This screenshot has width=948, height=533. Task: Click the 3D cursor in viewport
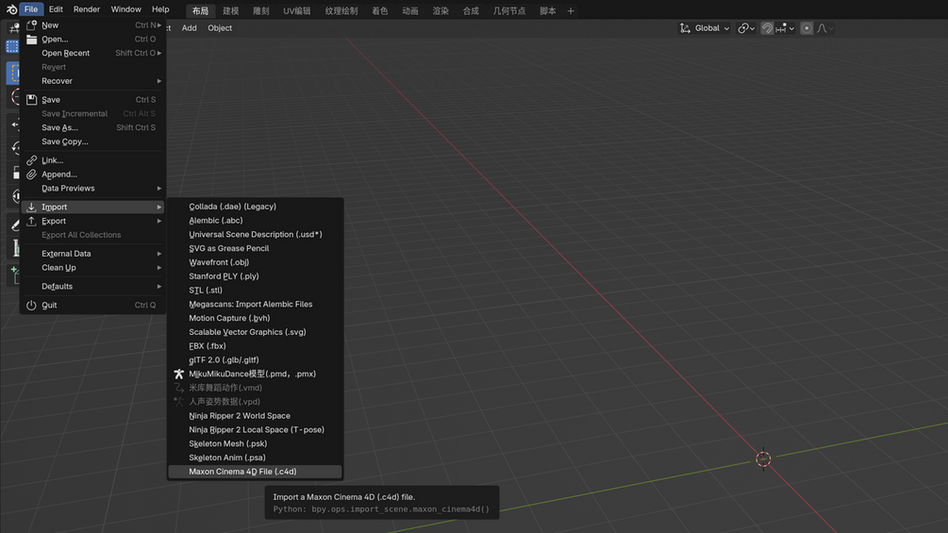[x=763, y=459]
